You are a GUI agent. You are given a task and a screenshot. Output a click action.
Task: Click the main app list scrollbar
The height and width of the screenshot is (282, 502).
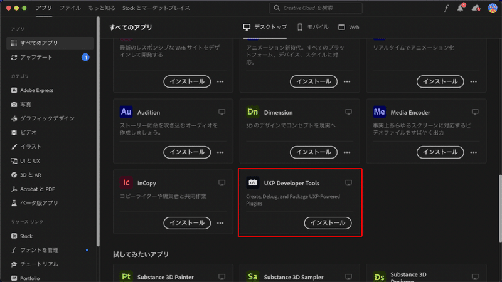point(500,209)
